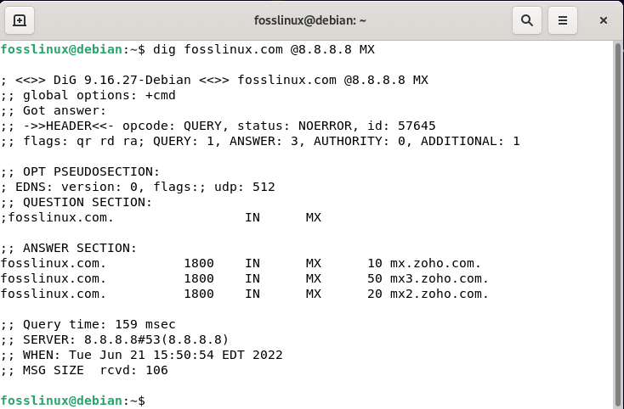
Task: Open the terminal search tool
Action: point(526,20)
